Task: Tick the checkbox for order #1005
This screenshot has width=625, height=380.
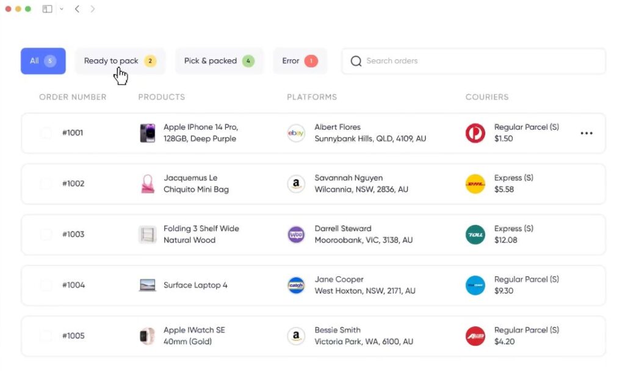Action: coord(46,336)
